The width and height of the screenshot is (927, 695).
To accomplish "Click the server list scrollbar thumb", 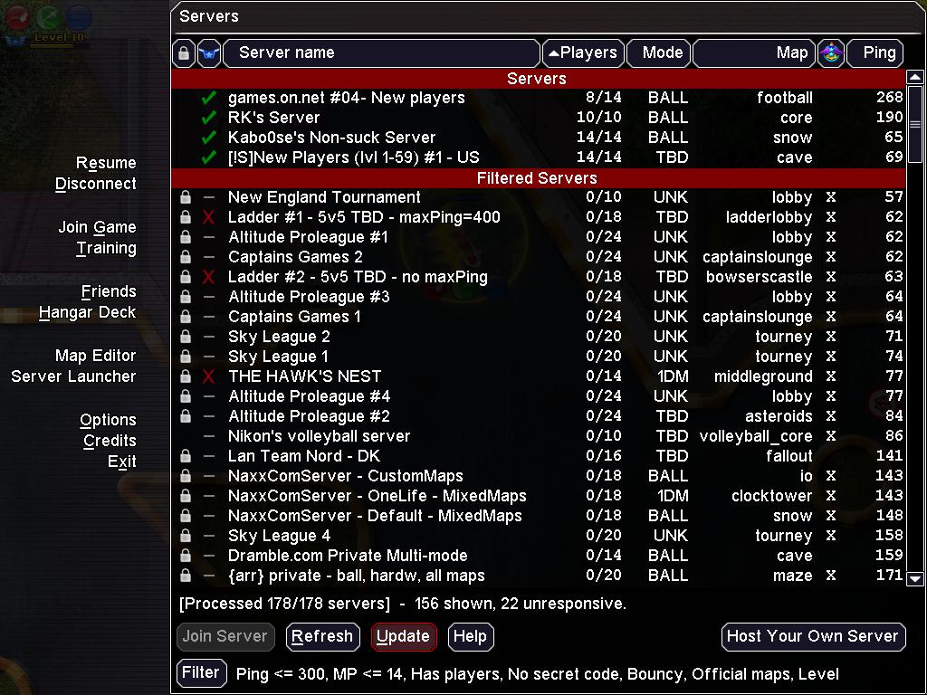I will pos(914,124).
